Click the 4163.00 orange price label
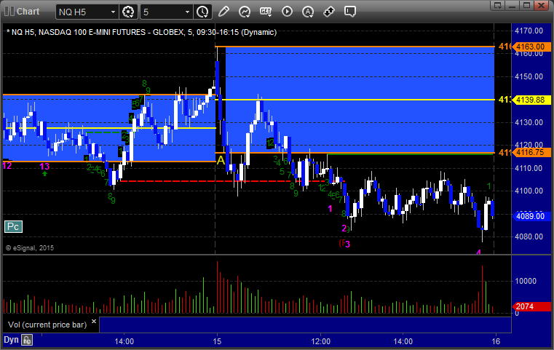The width and height of the screenshot is (554, 350). click(x=531, y=47)
